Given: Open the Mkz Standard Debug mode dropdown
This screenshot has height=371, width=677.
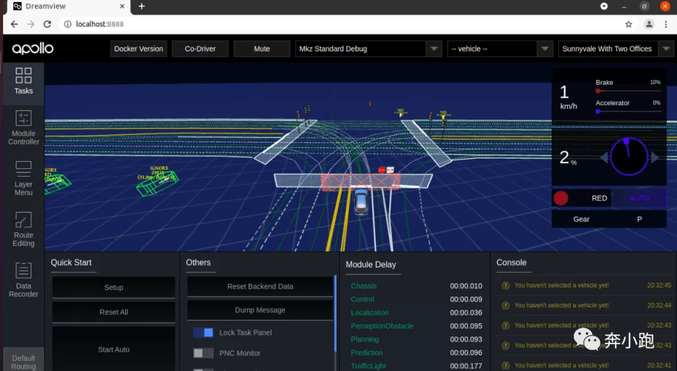Looking at the screenshot, I should click(367, 49).
